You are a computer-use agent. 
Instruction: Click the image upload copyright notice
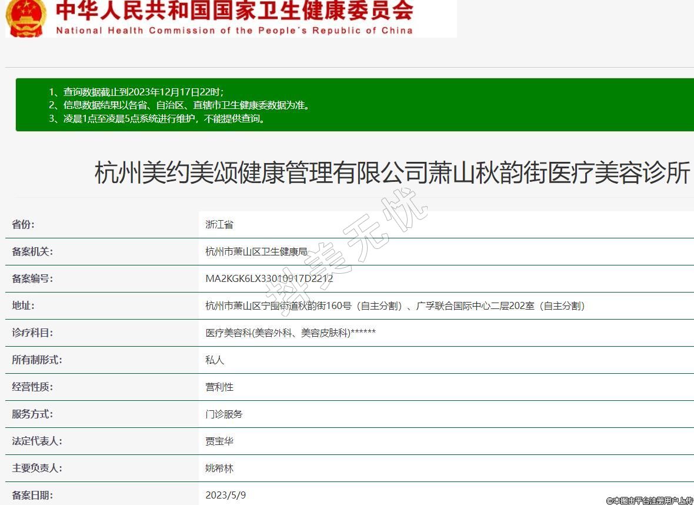coord(649,500)
